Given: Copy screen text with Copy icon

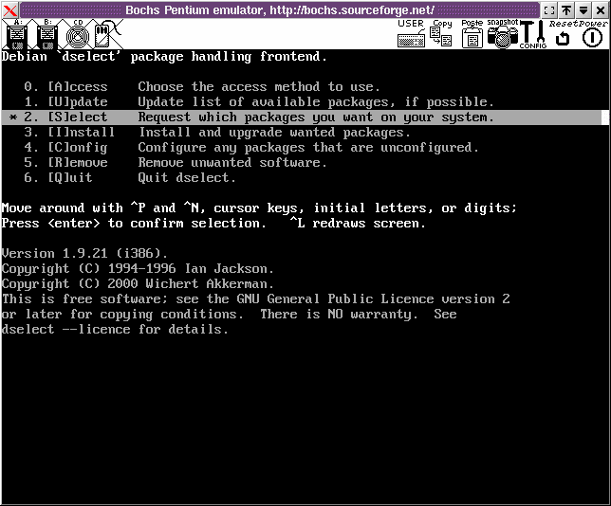Looking at the screenshot, I should [x=441, y=35].
